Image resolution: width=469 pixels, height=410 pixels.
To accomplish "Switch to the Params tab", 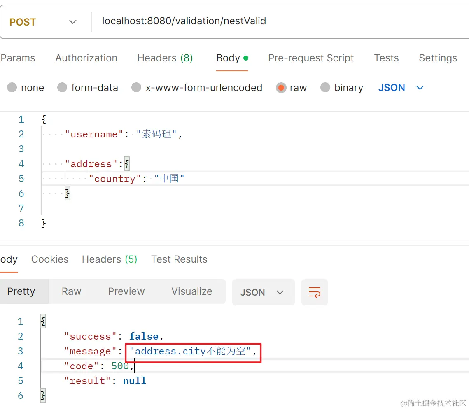I will pos(18,58).
